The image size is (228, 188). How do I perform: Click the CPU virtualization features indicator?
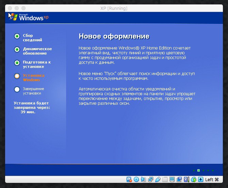point(186,179)
